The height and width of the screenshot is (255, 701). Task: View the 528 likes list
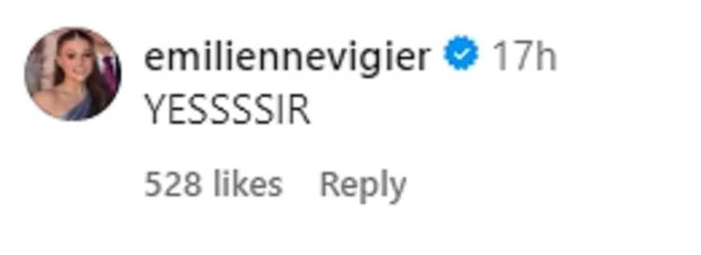[x=213, y=184]
